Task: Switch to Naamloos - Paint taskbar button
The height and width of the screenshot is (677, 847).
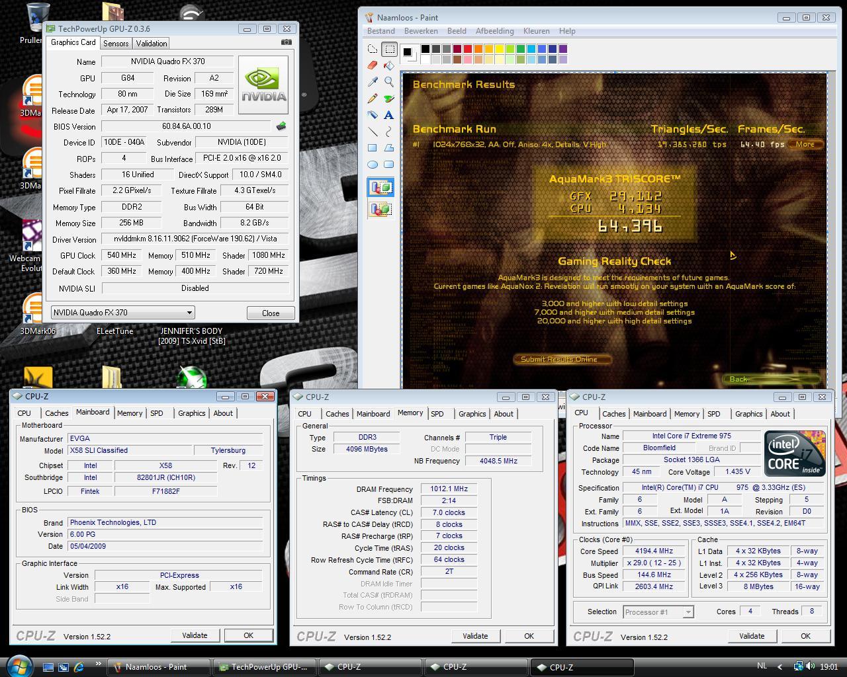Action: [x=158, y=667]
